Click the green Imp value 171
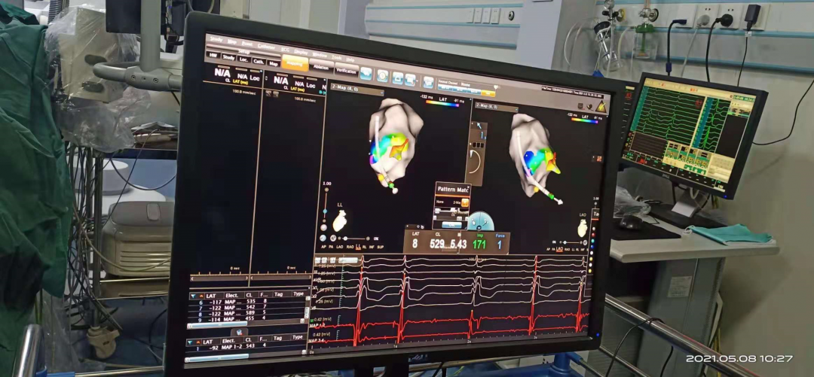 click(479, 244)
